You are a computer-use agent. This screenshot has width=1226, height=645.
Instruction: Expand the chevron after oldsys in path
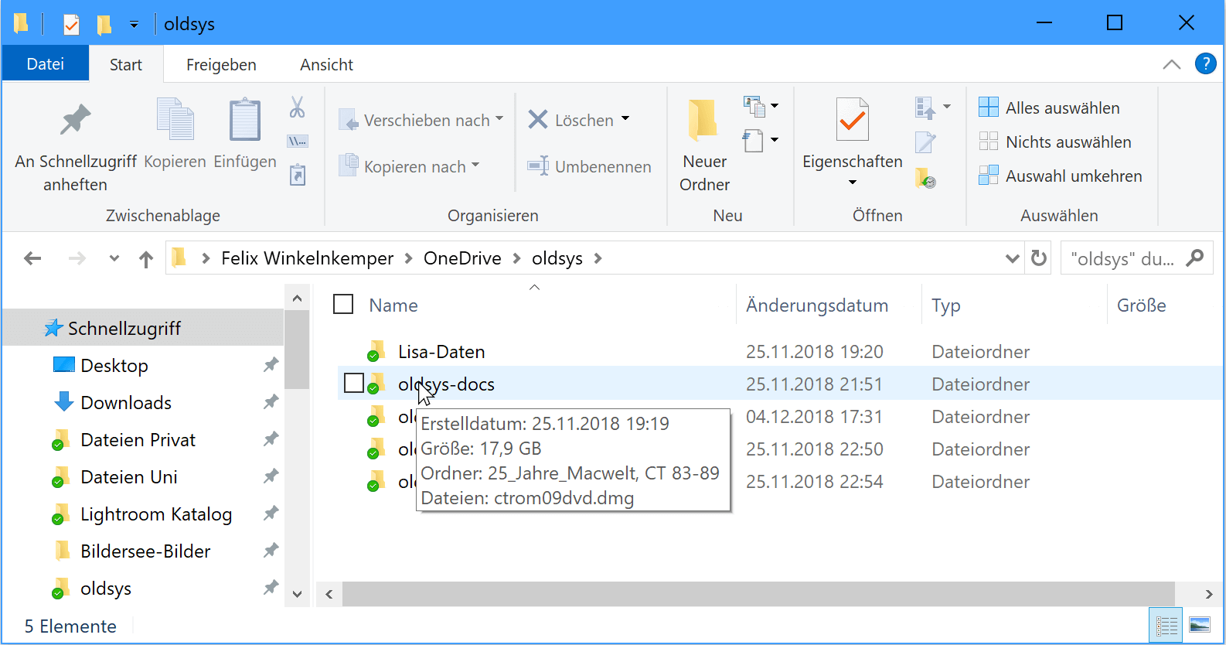598,258
